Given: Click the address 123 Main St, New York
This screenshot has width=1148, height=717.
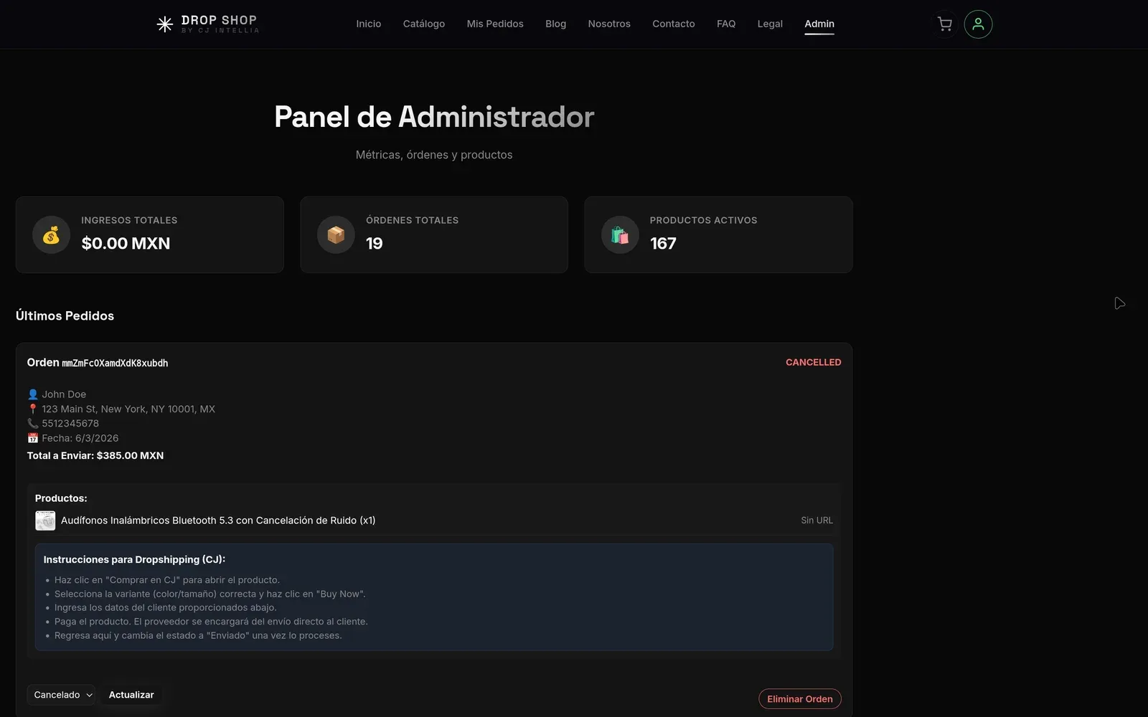Looking at the screenshot, I should (128, 409).
